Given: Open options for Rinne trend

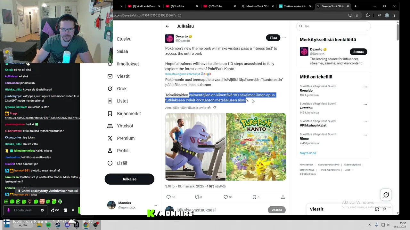Looking at the screenshot, I should pyautogui.click(x=365, y=135).
